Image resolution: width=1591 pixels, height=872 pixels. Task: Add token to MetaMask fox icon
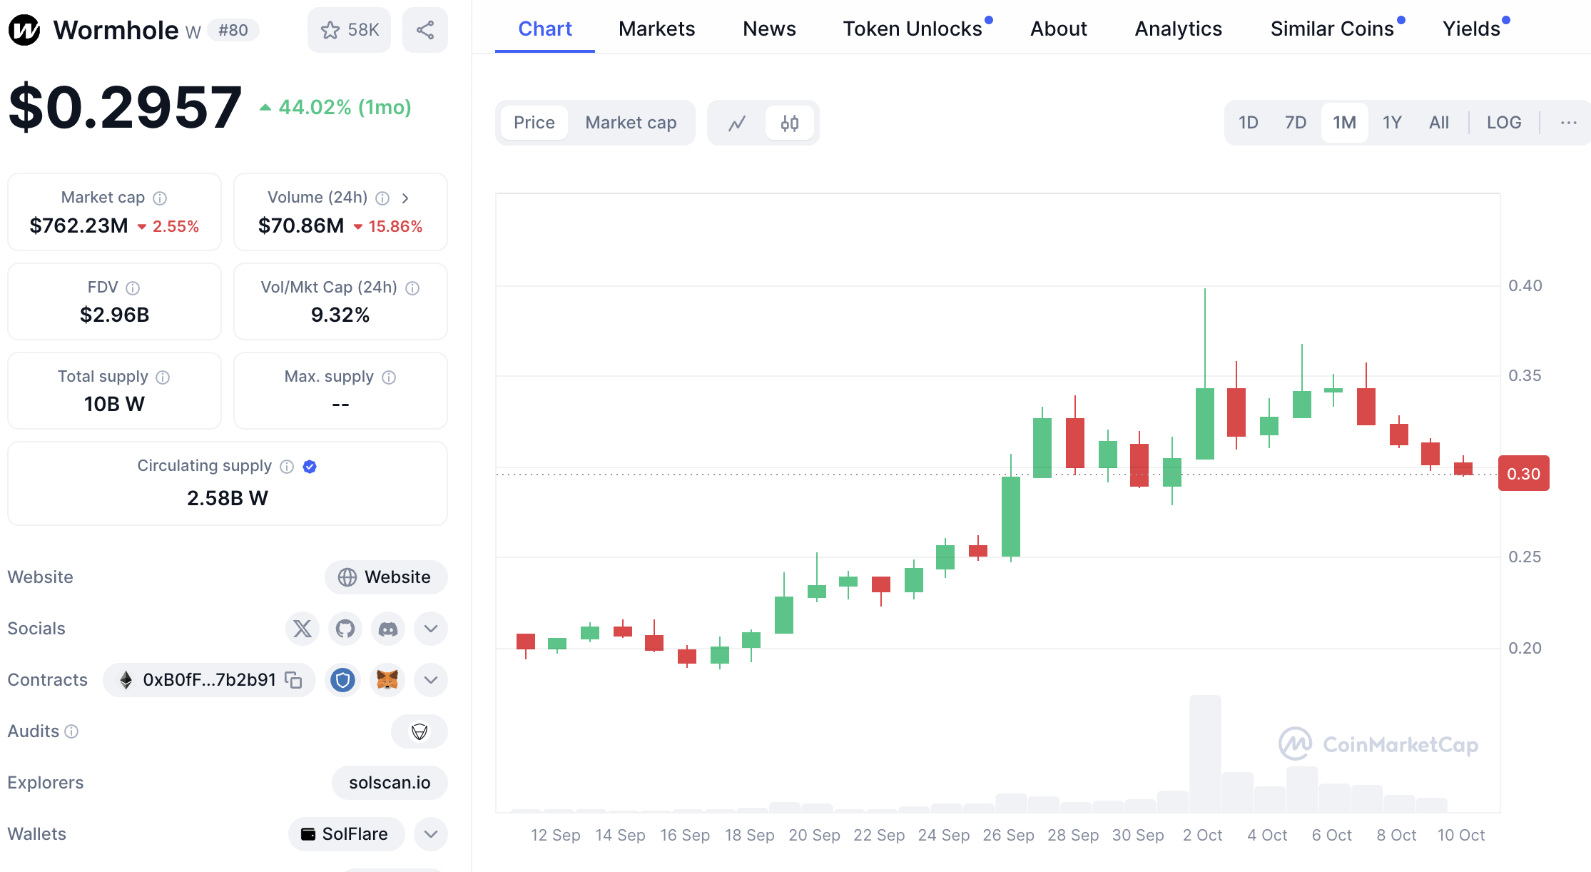[387, 680]
